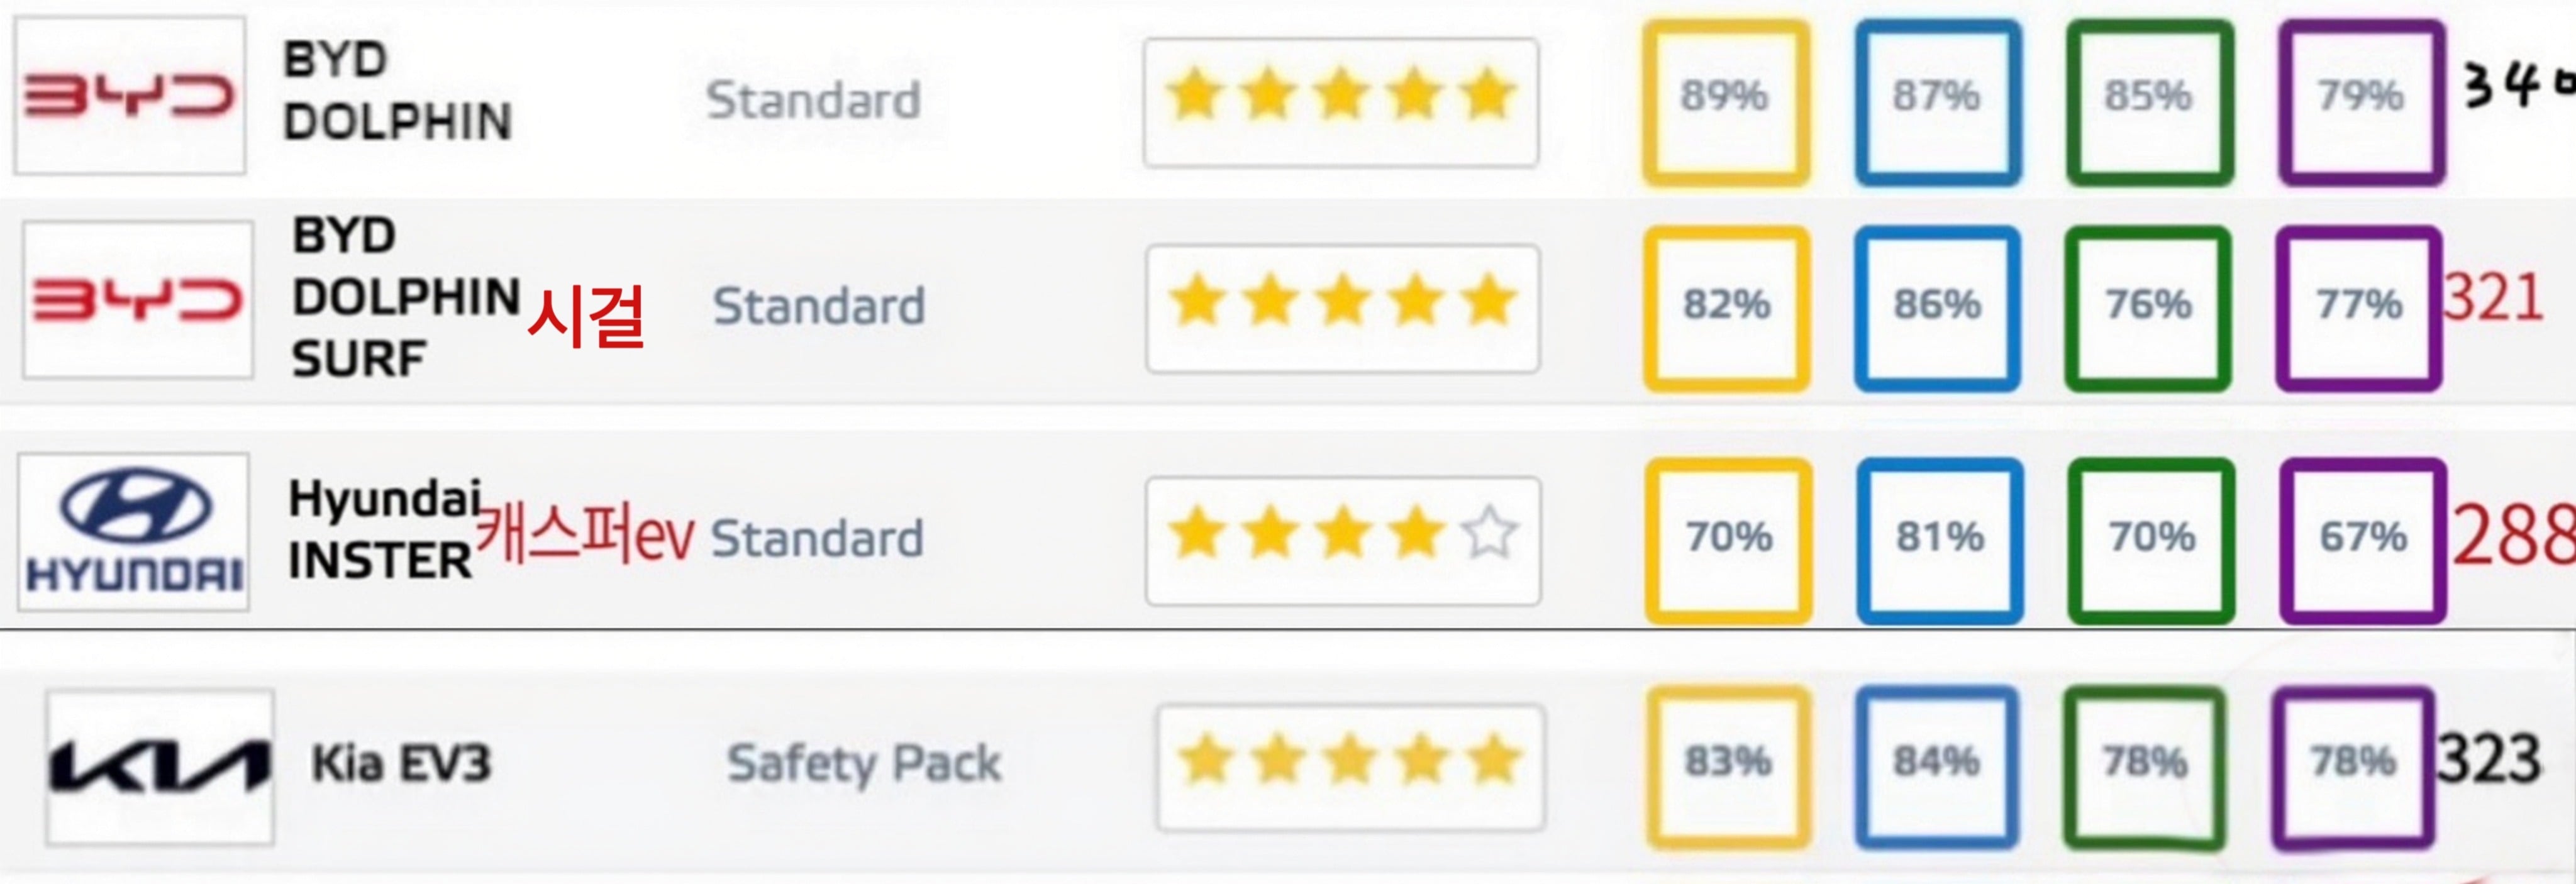Viewport: 2576px width, 884px height.
Task: Open the Kia EV3 model name
Action: click(401, 764)
